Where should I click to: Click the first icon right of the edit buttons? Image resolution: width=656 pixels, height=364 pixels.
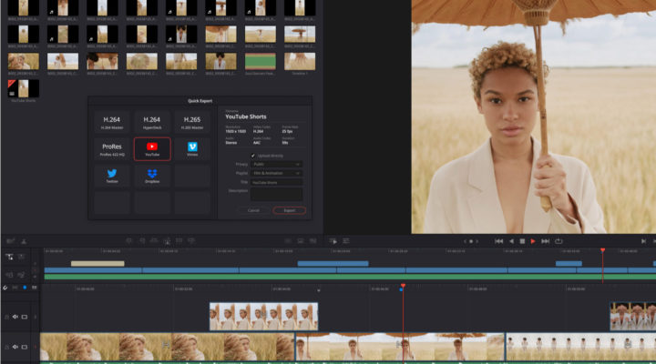[288, 241]
